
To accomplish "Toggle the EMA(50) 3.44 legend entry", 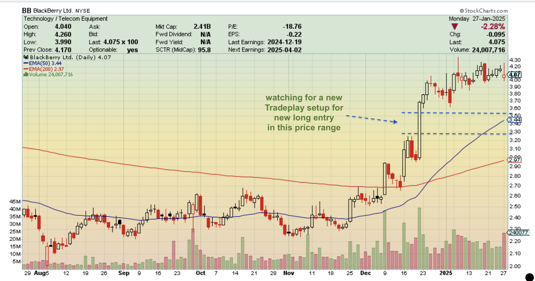I will (45, 63).
